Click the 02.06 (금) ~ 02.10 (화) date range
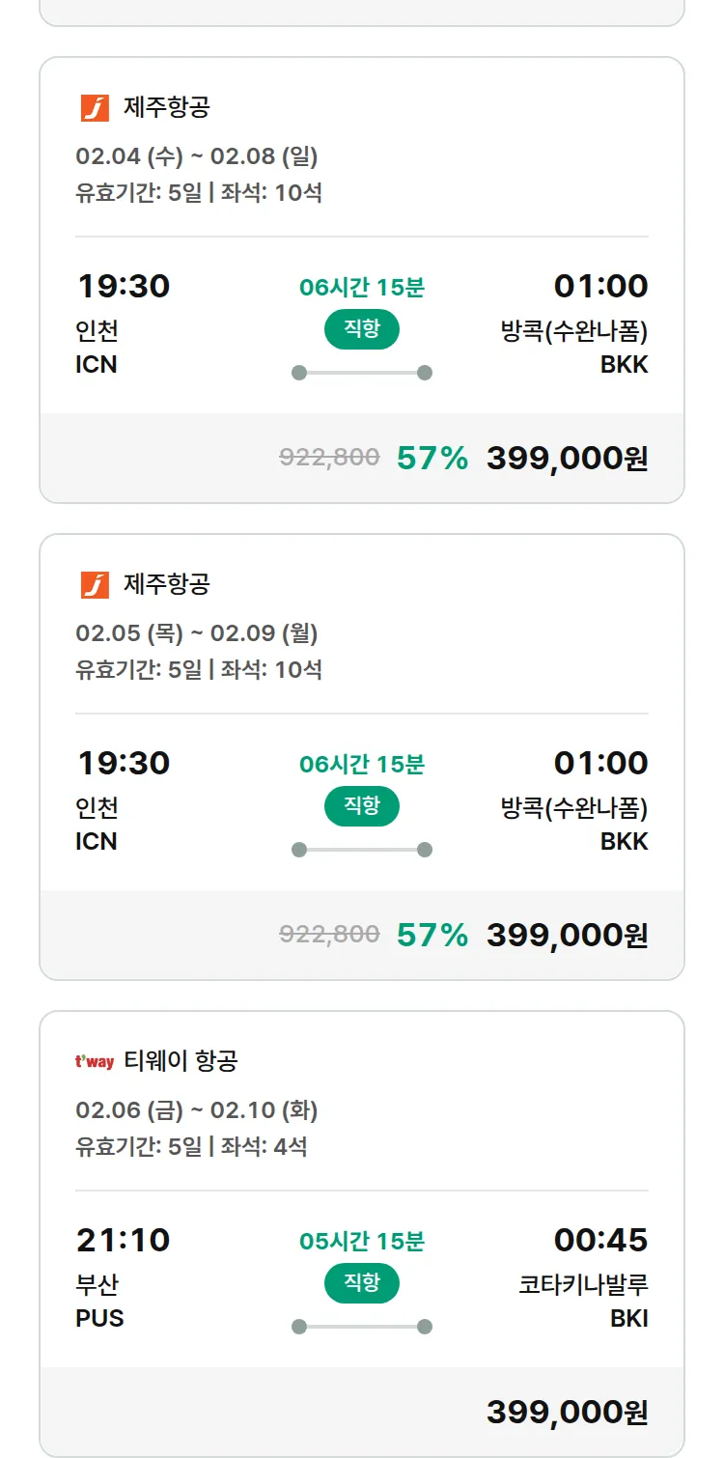Viewport: 724px width, 1458px height. [x=197, y=1110]
